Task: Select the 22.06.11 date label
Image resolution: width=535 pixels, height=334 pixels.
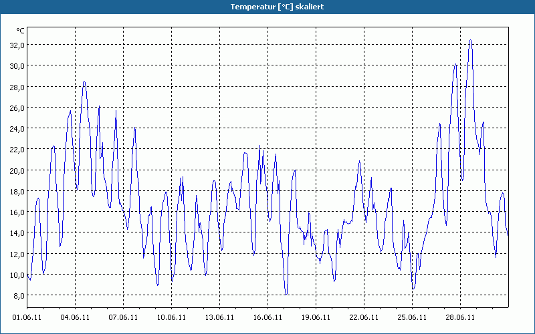Action: (x=364, y=317)
